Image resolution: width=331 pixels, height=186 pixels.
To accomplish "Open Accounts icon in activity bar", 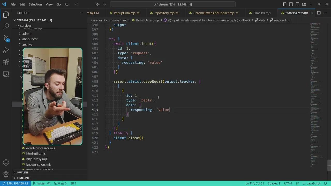I will [6, 163].
